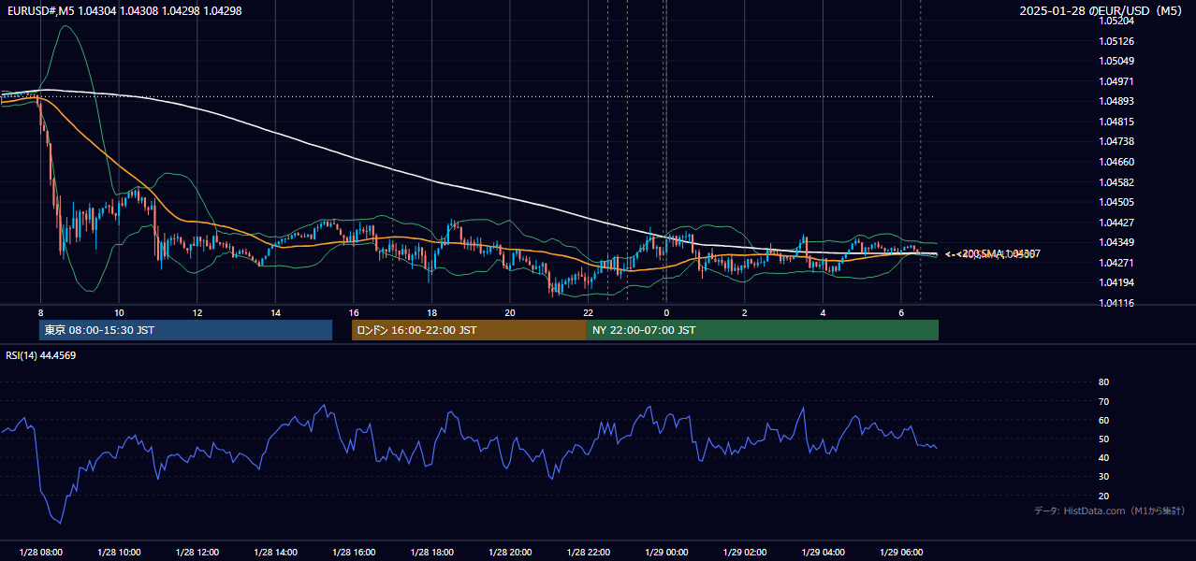Click price axis value 1.05126

tap(1116, 41)
